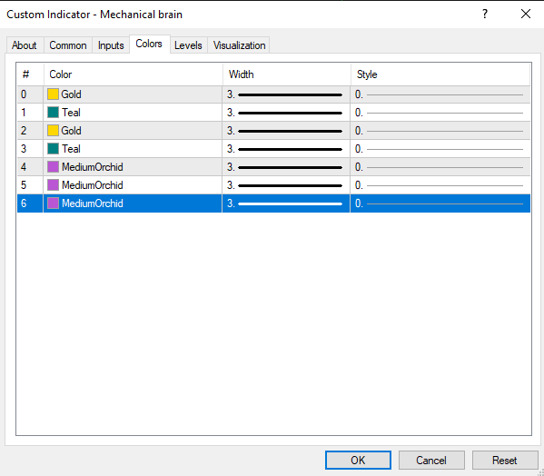Open the line style selector for row 5

click(440, 185)
